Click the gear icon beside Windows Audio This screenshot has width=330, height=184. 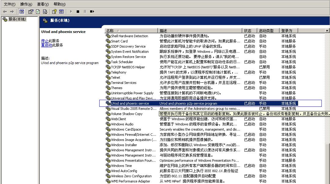point(108,124)
